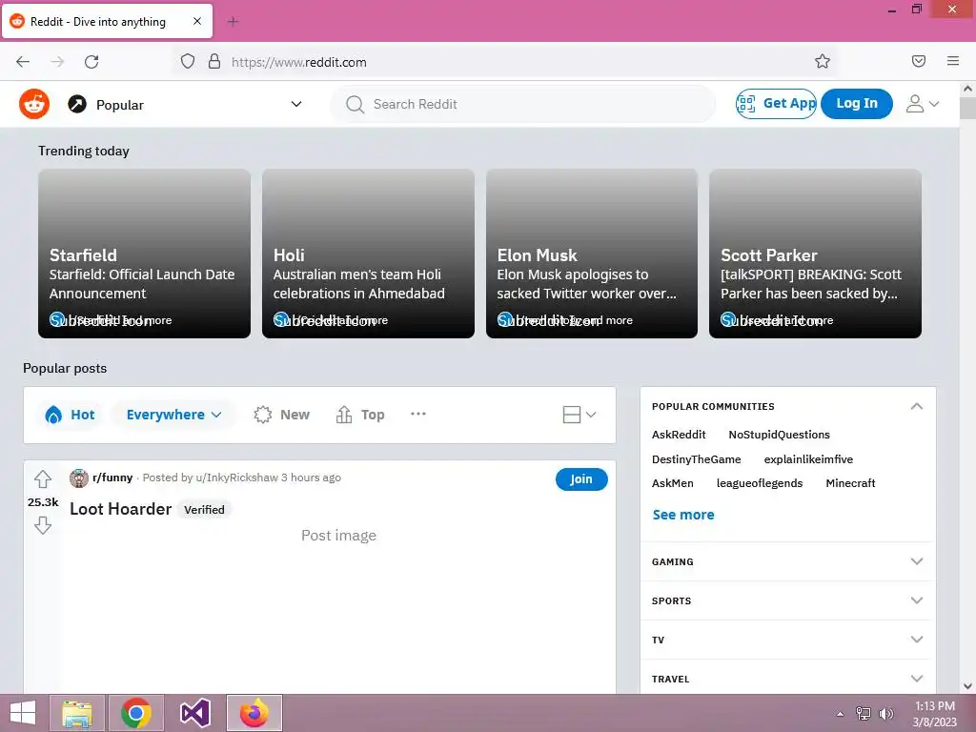Bookmark this page with the star
976x732 pixels.
(x=823, y=61)
